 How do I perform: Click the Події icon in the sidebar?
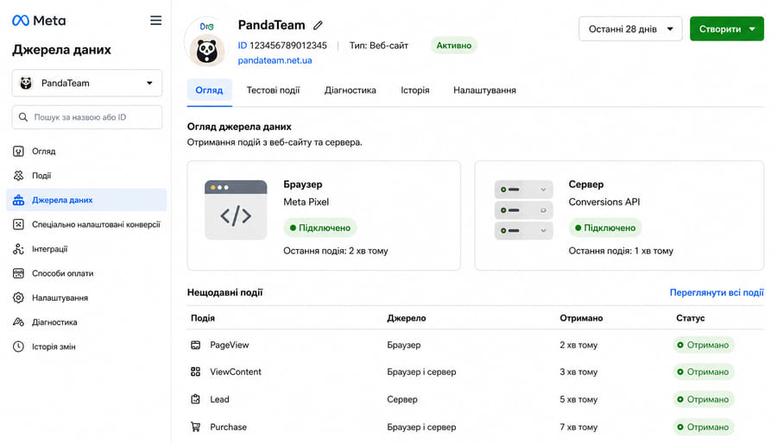point(18,176)
